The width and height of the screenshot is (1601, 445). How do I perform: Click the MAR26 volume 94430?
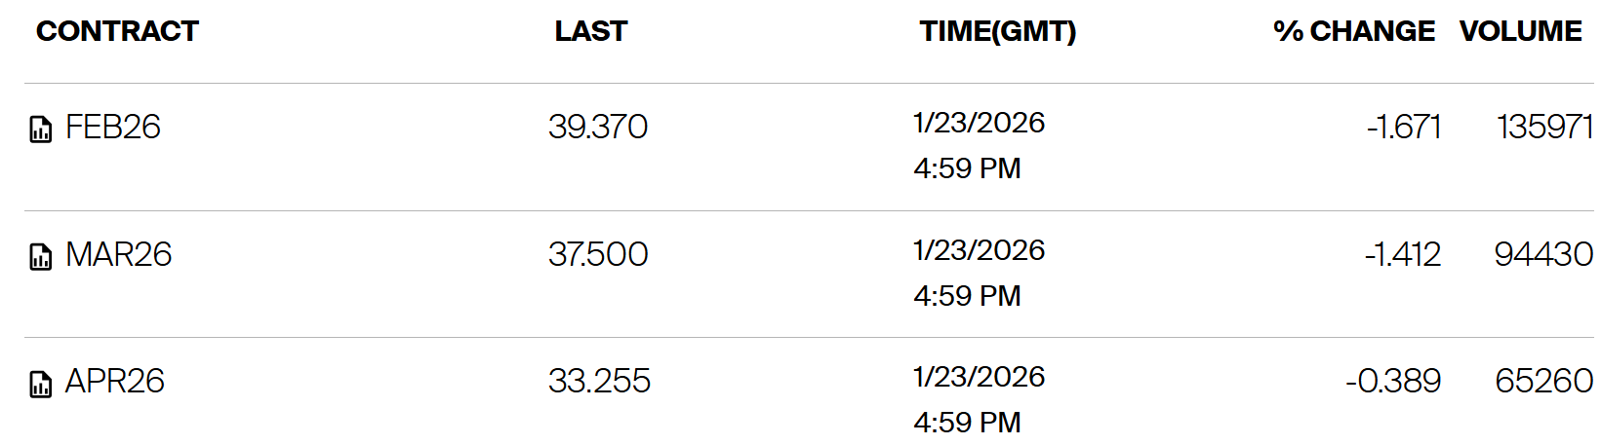pos(1543,254)
